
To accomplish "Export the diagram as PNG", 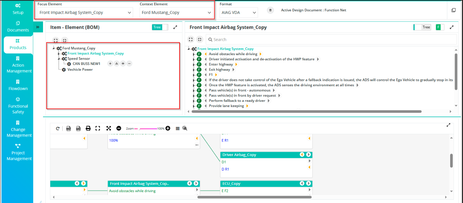I will (x=78, y=129).
